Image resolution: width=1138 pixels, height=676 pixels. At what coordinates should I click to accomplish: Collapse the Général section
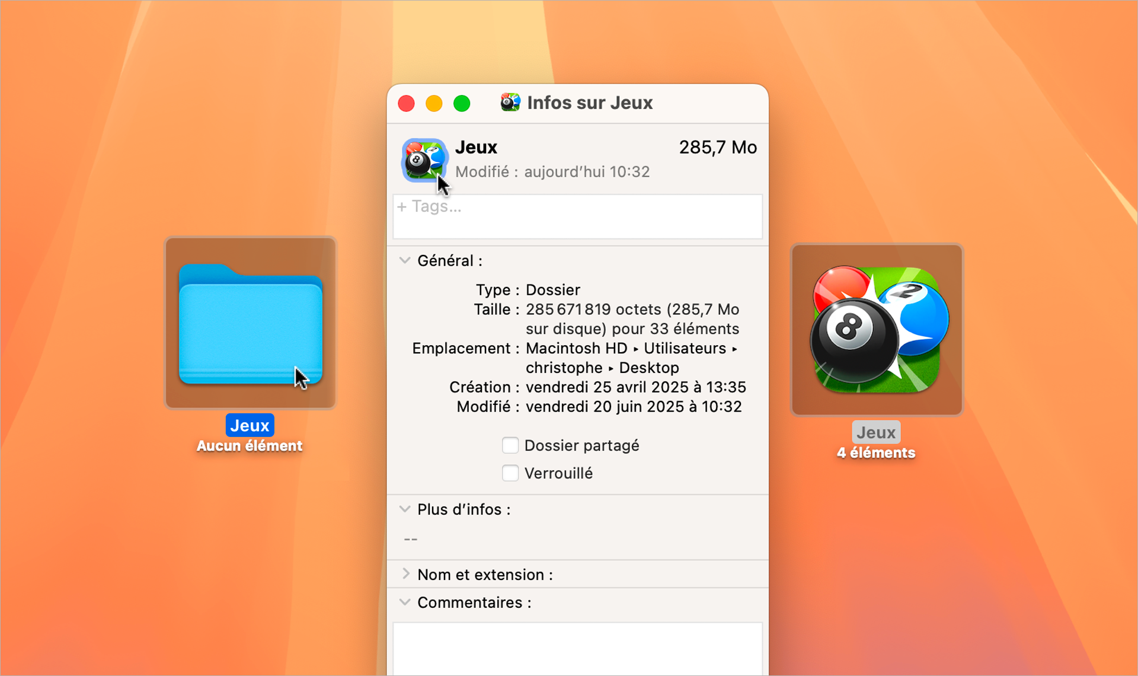click(405, 260)
